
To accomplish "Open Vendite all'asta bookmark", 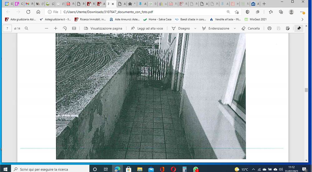I will pyautogui.click(x=225, y=19).
